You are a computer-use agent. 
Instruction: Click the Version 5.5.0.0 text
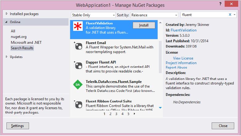coord(177,35)
